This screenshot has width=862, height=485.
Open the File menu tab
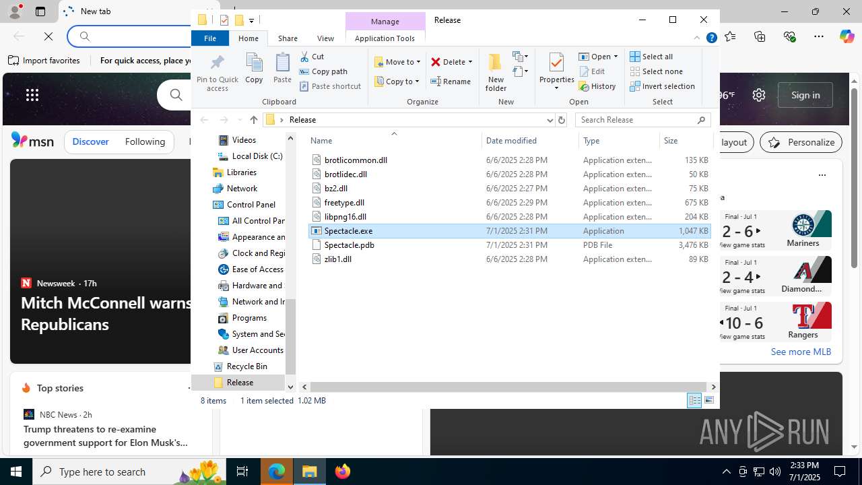210,38
